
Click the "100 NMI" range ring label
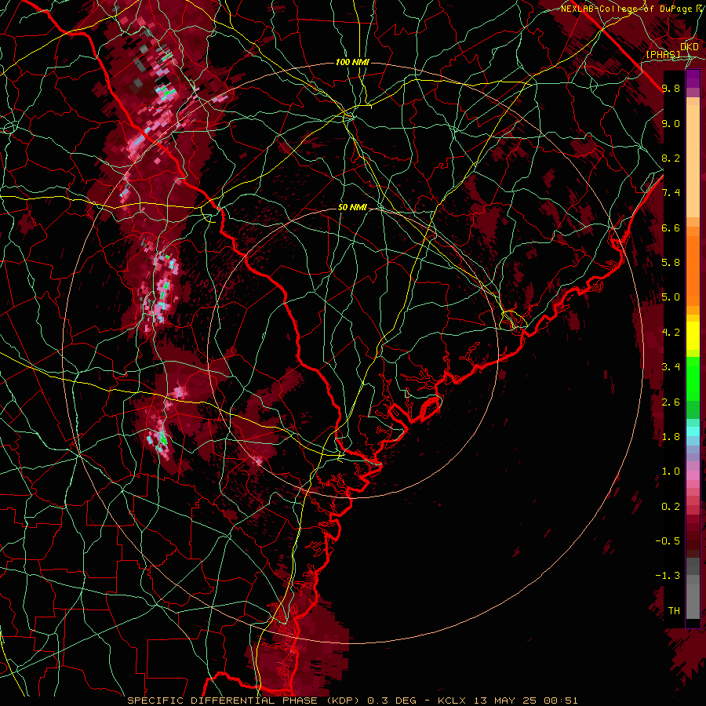click(x=352, y=62)
